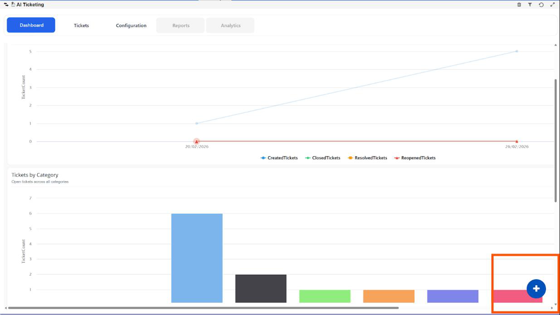
Task: Click the flow icon left of AI Ticketing
Action: tap(5, 5)
